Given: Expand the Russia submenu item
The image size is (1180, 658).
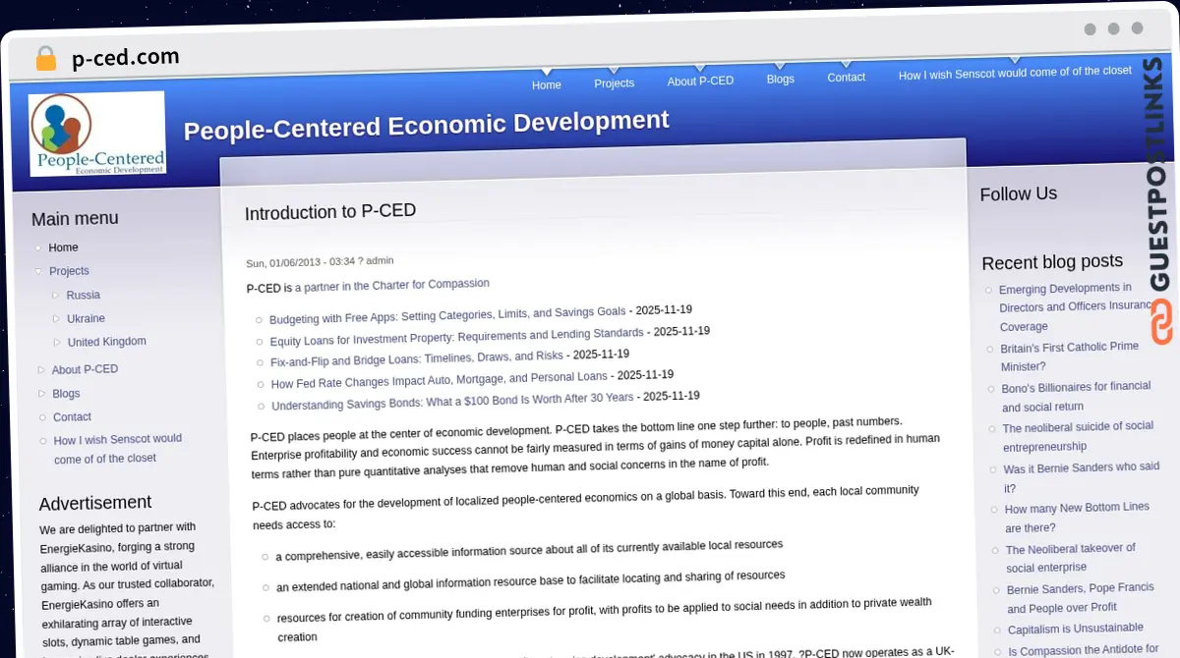Looking at the screenshot, I should pyautogui.click(x=57, y=295).
